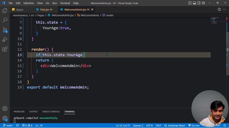229x128 pixels.
Task: Open the Run menu
Action: tap(55, 3)
